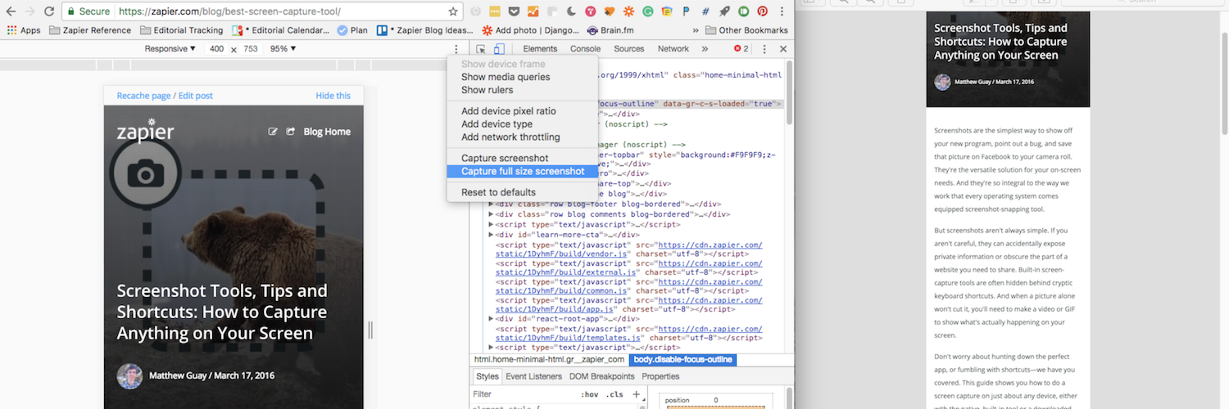The width and height of the screenshot is (1229, 409).
Task: Open the Pinterest extension icon
Action: tap(762, 12)
